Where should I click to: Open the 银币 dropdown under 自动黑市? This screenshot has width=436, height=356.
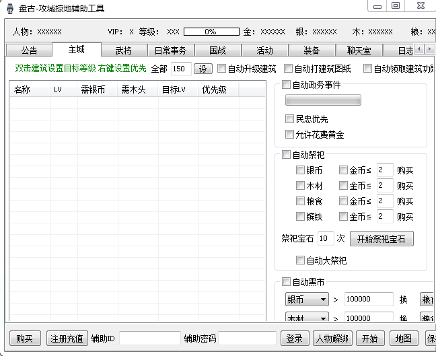(x=307, y=299)
